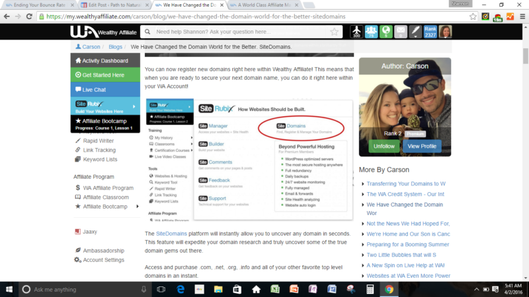Screen dimensions: 529x297
Task: Open Two Little Bubbles that will S link
Action: tap(401, 255)
